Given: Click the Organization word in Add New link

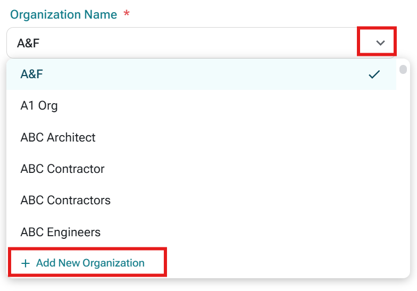Looking at the screenshot, I should 114,263.
